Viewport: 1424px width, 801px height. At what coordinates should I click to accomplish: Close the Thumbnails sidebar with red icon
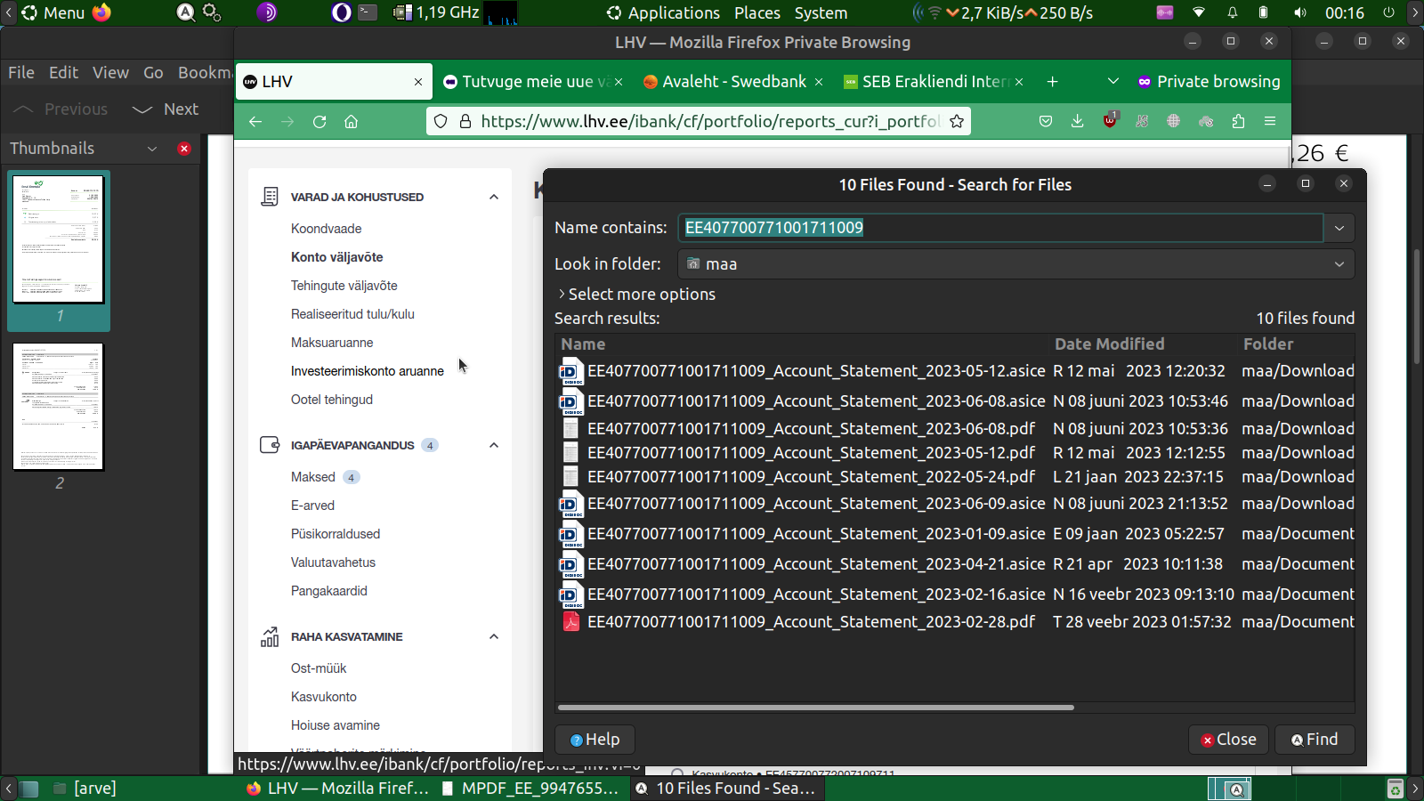(184, 149)
